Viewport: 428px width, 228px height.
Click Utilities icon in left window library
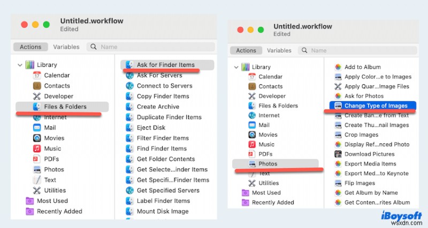point(37,190)
